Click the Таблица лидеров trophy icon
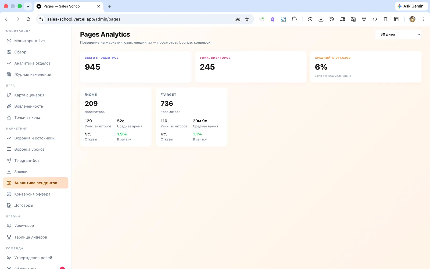The height and width of the screenshot is (269, 430). [9, 237]
